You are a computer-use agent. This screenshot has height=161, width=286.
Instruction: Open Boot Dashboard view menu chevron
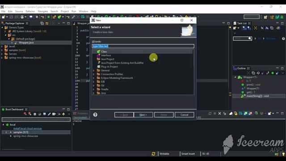pos(69,114)
